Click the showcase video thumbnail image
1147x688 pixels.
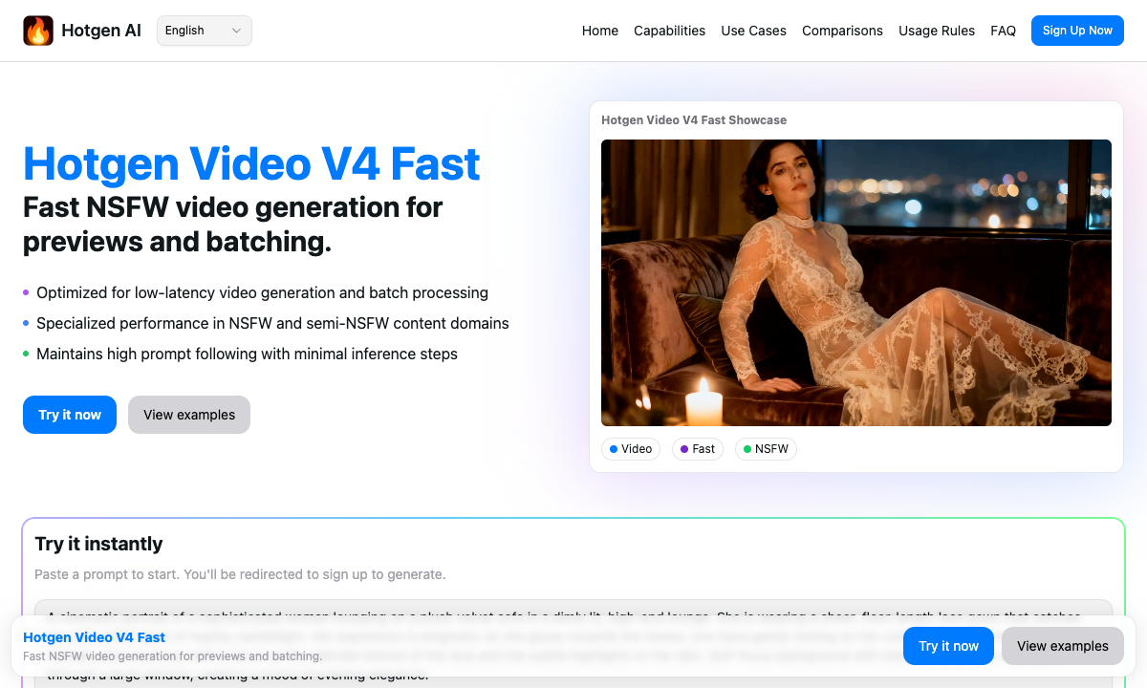[856, 283]
